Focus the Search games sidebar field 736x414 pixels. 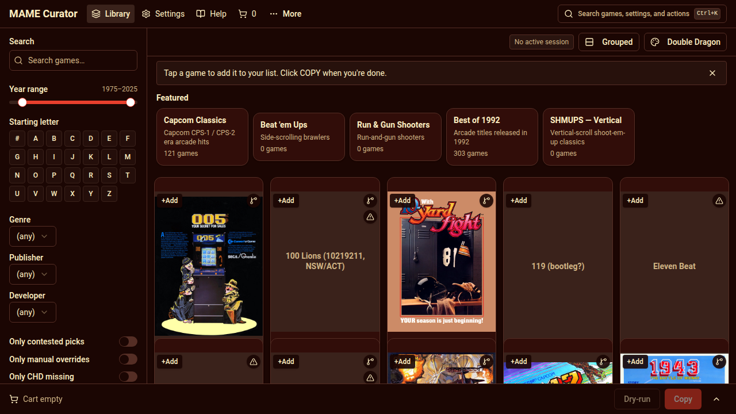pos(73,60)
